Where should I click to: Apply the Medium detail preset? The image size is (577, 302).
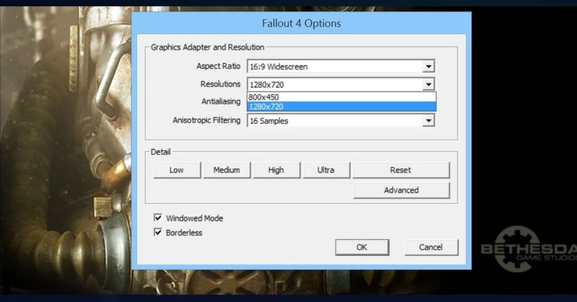pyautogui.click(x=227, y=170)
